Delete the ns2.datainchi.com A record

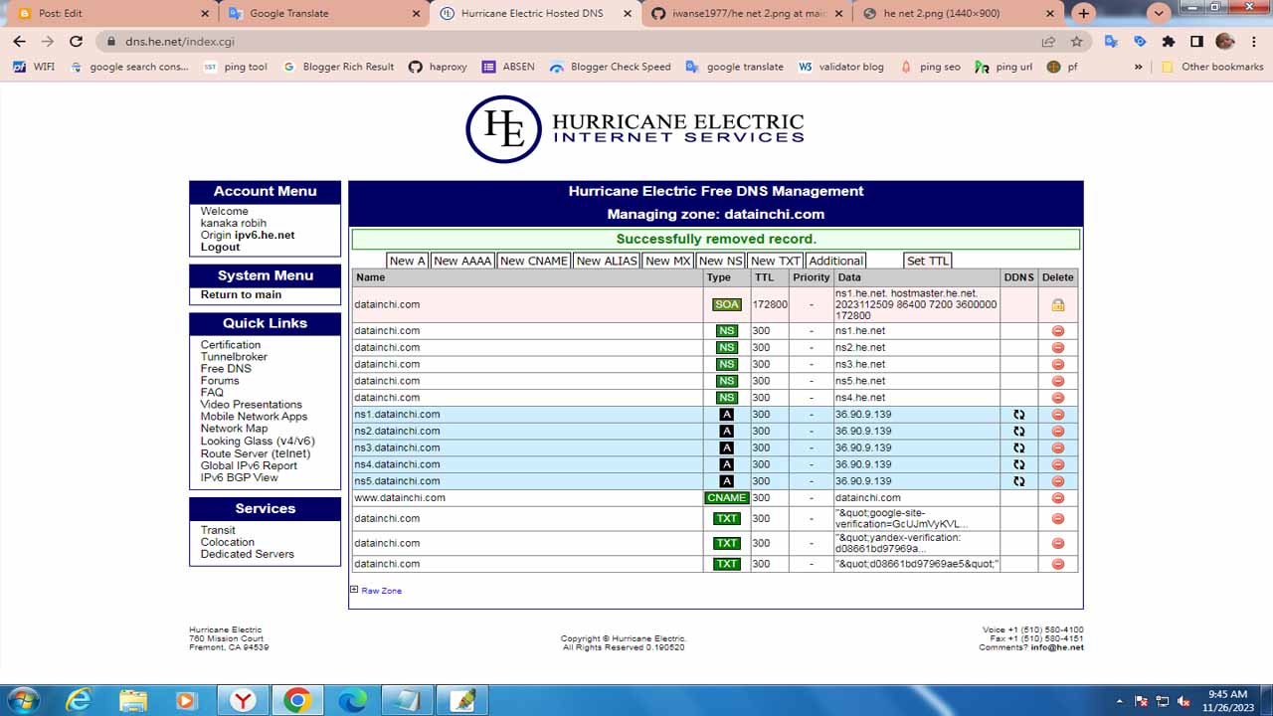(x=1057, y=432)
